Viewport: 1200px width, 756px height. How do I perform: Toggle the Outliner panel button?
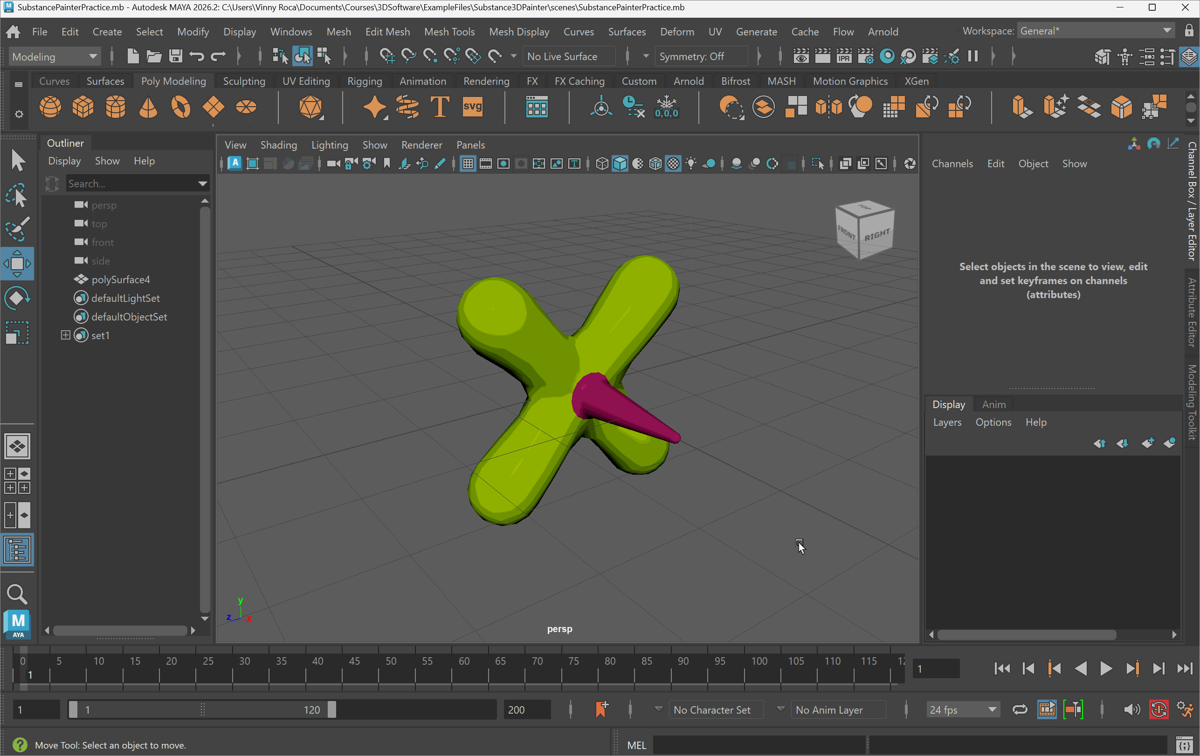click(x=17, y=550)
